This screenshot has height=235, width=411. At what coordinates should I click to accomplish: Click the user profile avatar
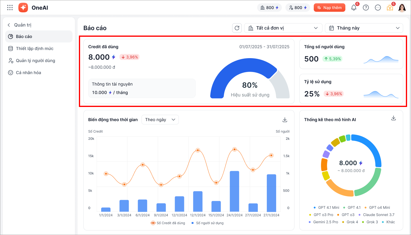coord(402,8)
